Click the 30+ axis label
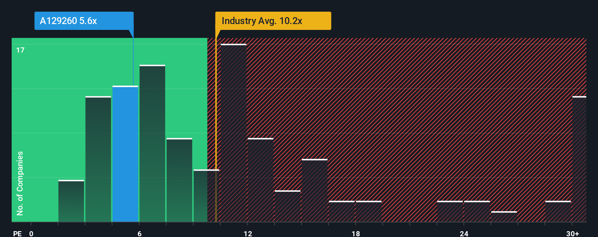Viewport: 598px width, 237px height. [572, 233]
